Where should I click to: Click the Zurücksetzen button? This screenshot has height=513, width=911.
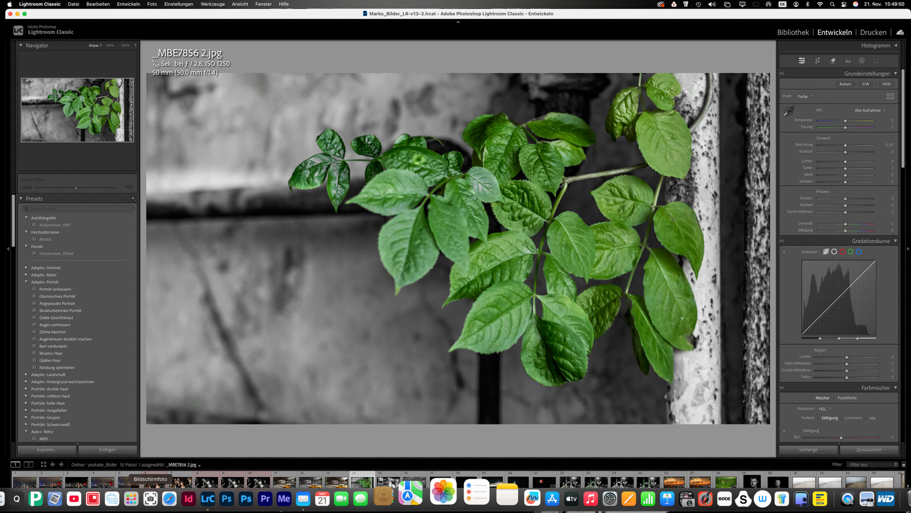pyautogui.click(x=868, y=450)
